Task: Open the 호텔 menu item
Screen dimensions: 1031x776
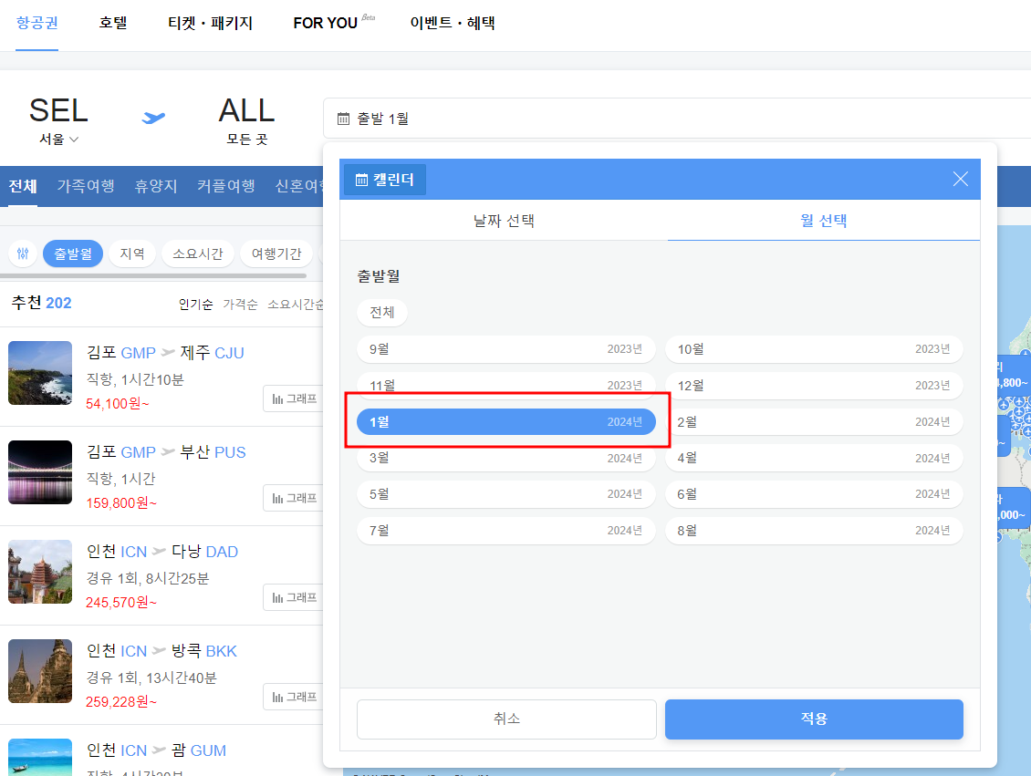Action: (113, 23)
